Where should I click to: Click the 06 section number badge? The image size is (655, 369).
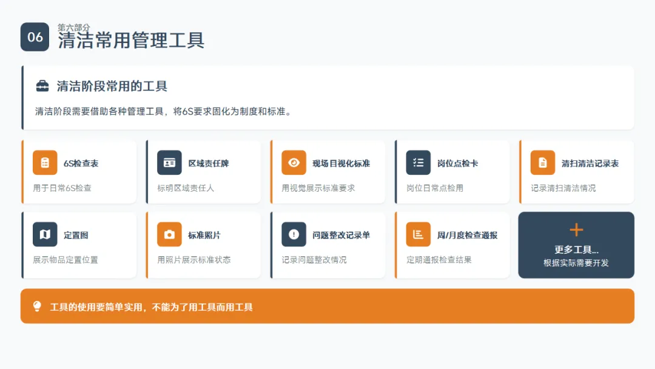click(x=35, y=37)
